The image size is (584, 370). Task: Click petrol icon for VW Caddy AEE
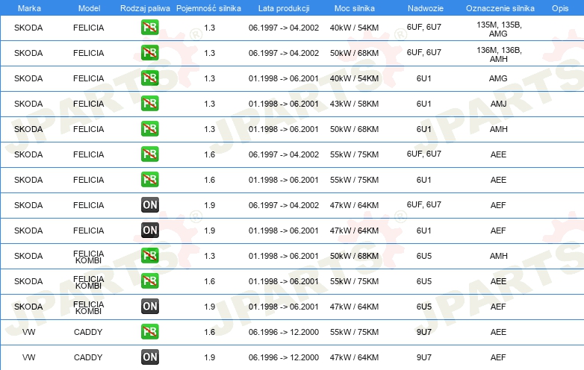149,331
